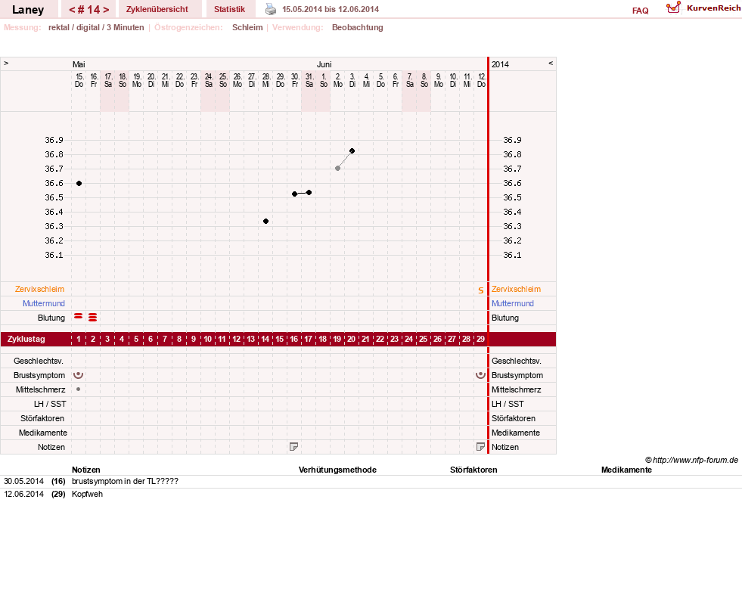Click 'Schleim' Östrogenzeichen value
This screenshot has height=605, width=742.
pos(247,27)
